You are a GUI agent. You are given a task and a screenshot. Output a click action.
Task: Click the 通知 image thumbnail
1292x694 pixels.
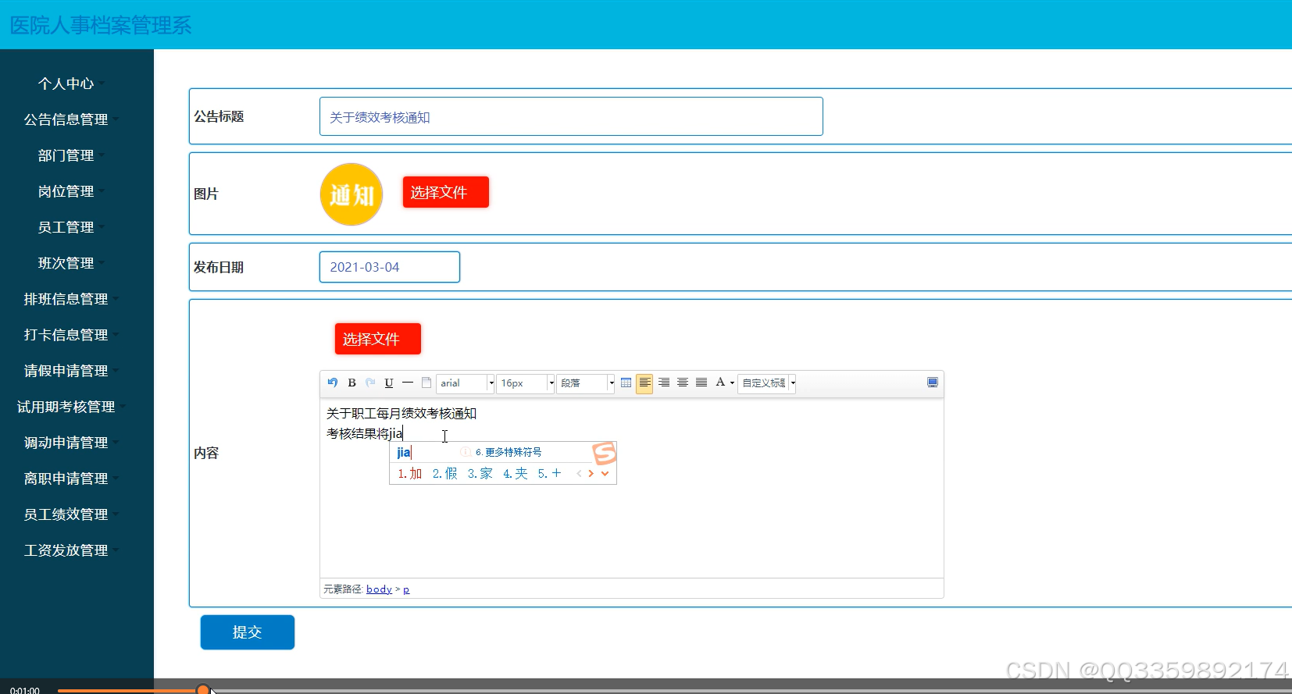click(352, 194)
